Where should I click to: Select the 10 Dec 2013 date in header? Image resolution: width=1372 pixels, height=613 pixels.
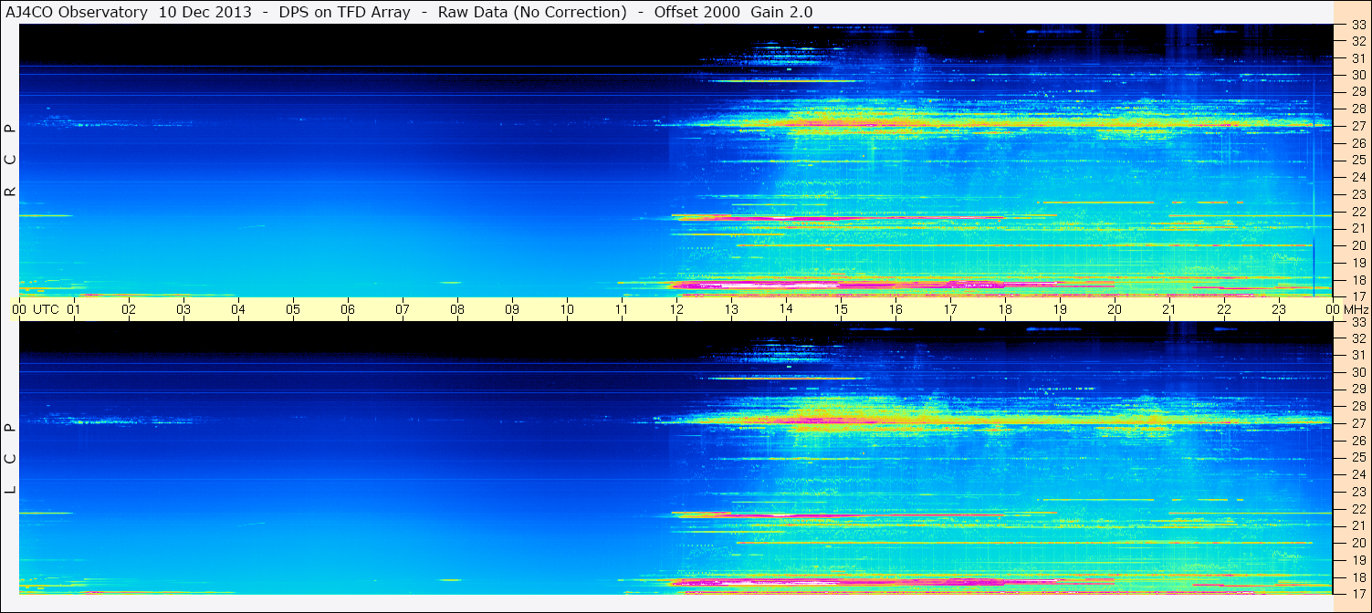click(205, 12)
